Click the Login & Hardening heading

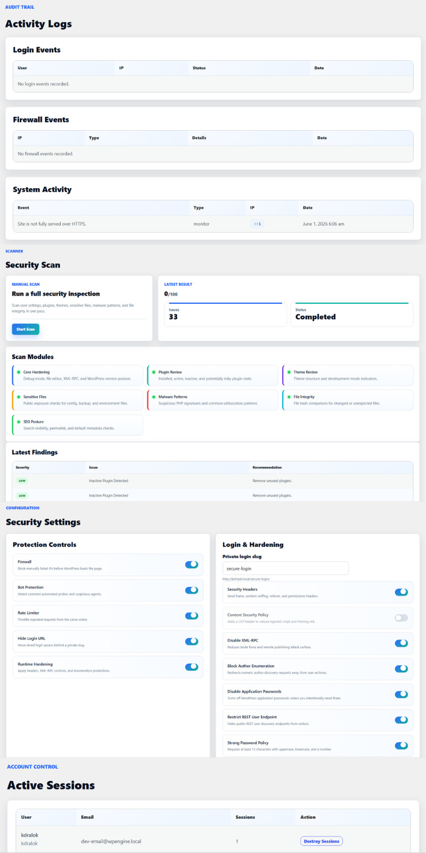coord(253,545)
